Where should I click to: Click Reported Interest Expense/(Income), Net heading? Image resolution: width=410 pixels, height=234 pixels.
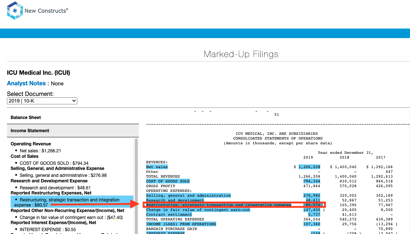[x=53, y=223]
